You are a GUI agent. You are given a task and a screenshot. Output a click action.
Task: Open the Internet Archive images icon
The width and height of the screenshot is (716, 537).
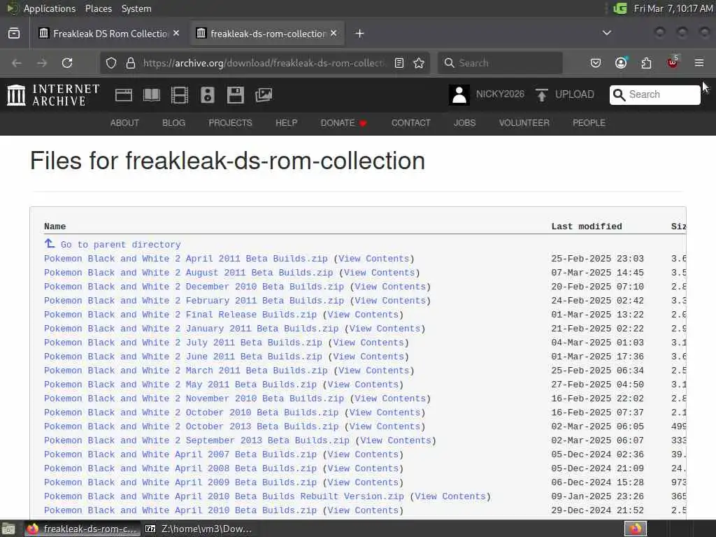coord(264,95)
